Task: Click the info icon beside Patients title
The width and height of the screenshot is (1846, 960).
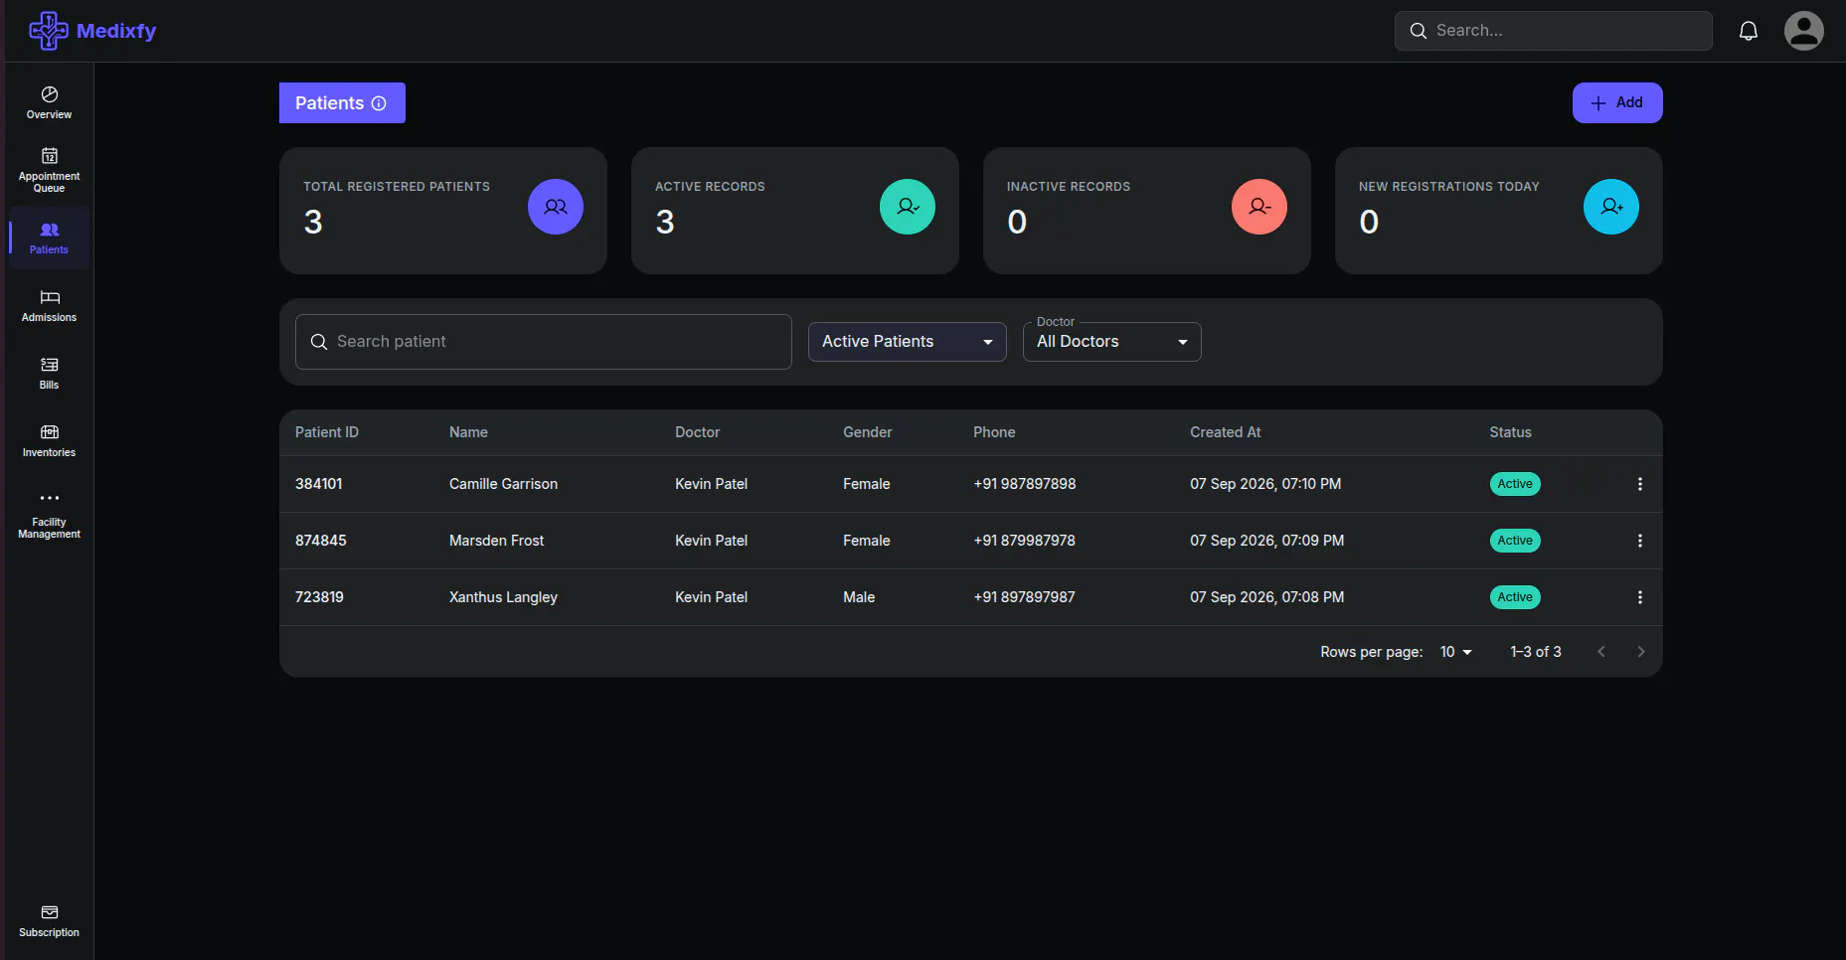Action: pos(379,103)
